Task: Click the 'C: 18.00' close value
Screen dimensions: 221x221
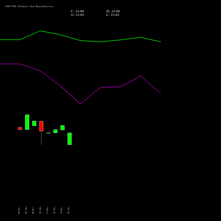Action: (77, 11)
